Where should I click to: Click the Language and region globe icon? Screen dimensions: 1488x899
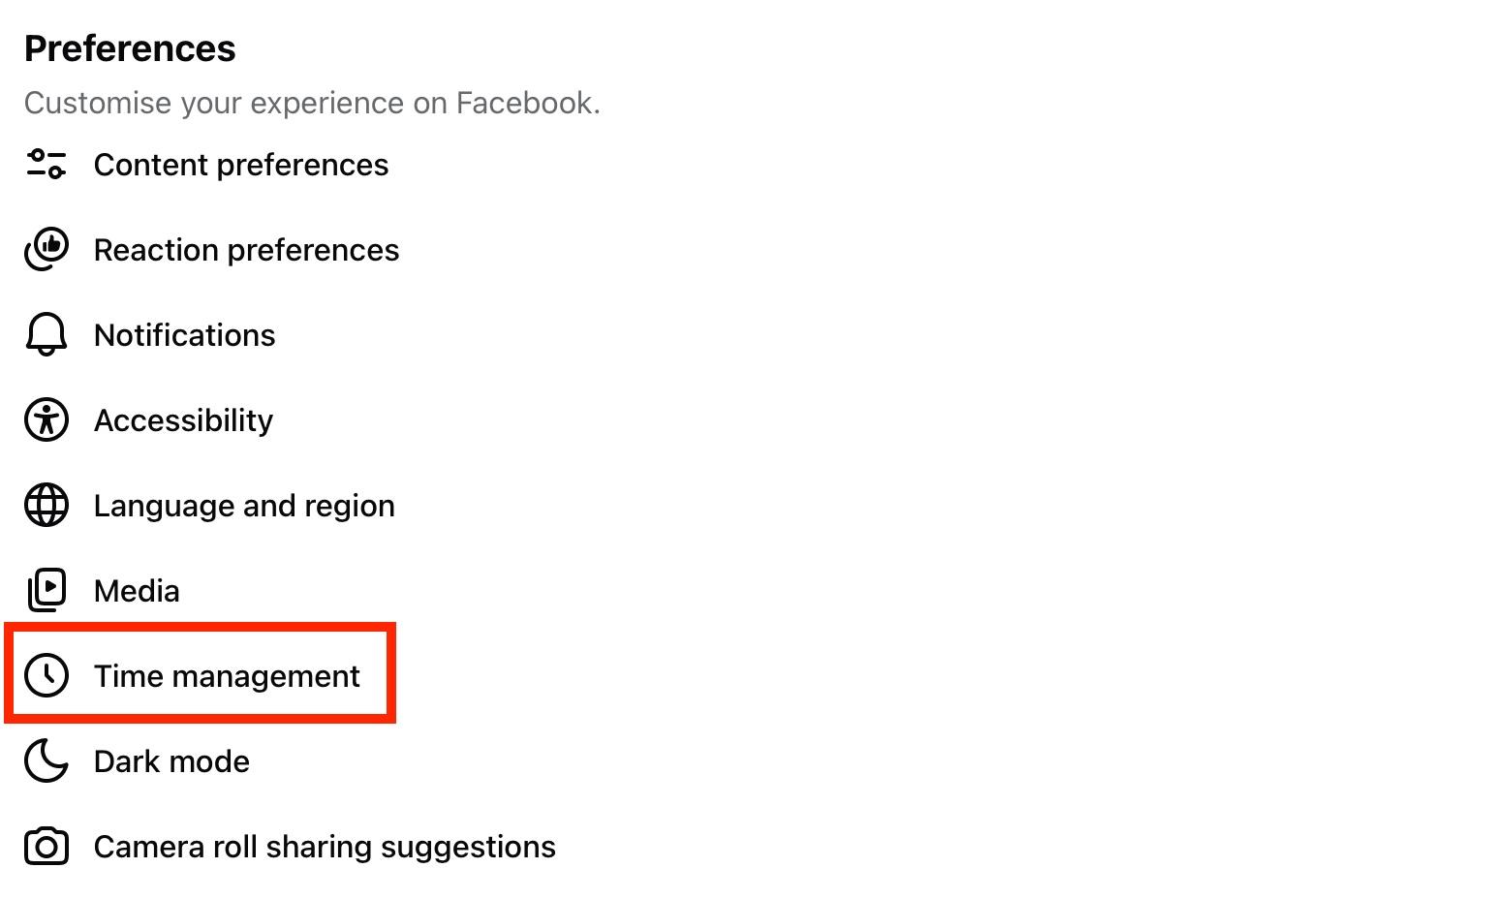coord(46,506)
